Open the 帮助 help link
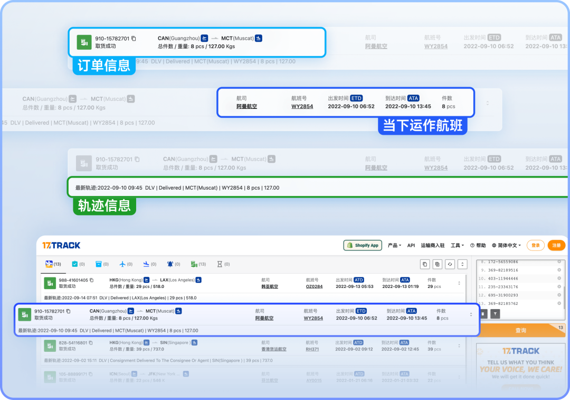 (x=478, y=245)
